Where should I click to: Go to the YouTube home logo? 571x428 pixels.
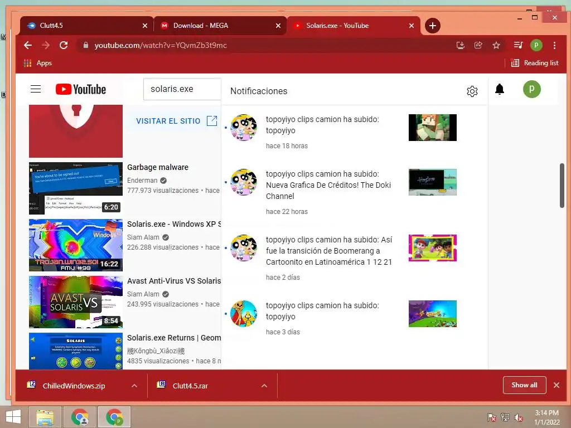[x=81, y=89]
